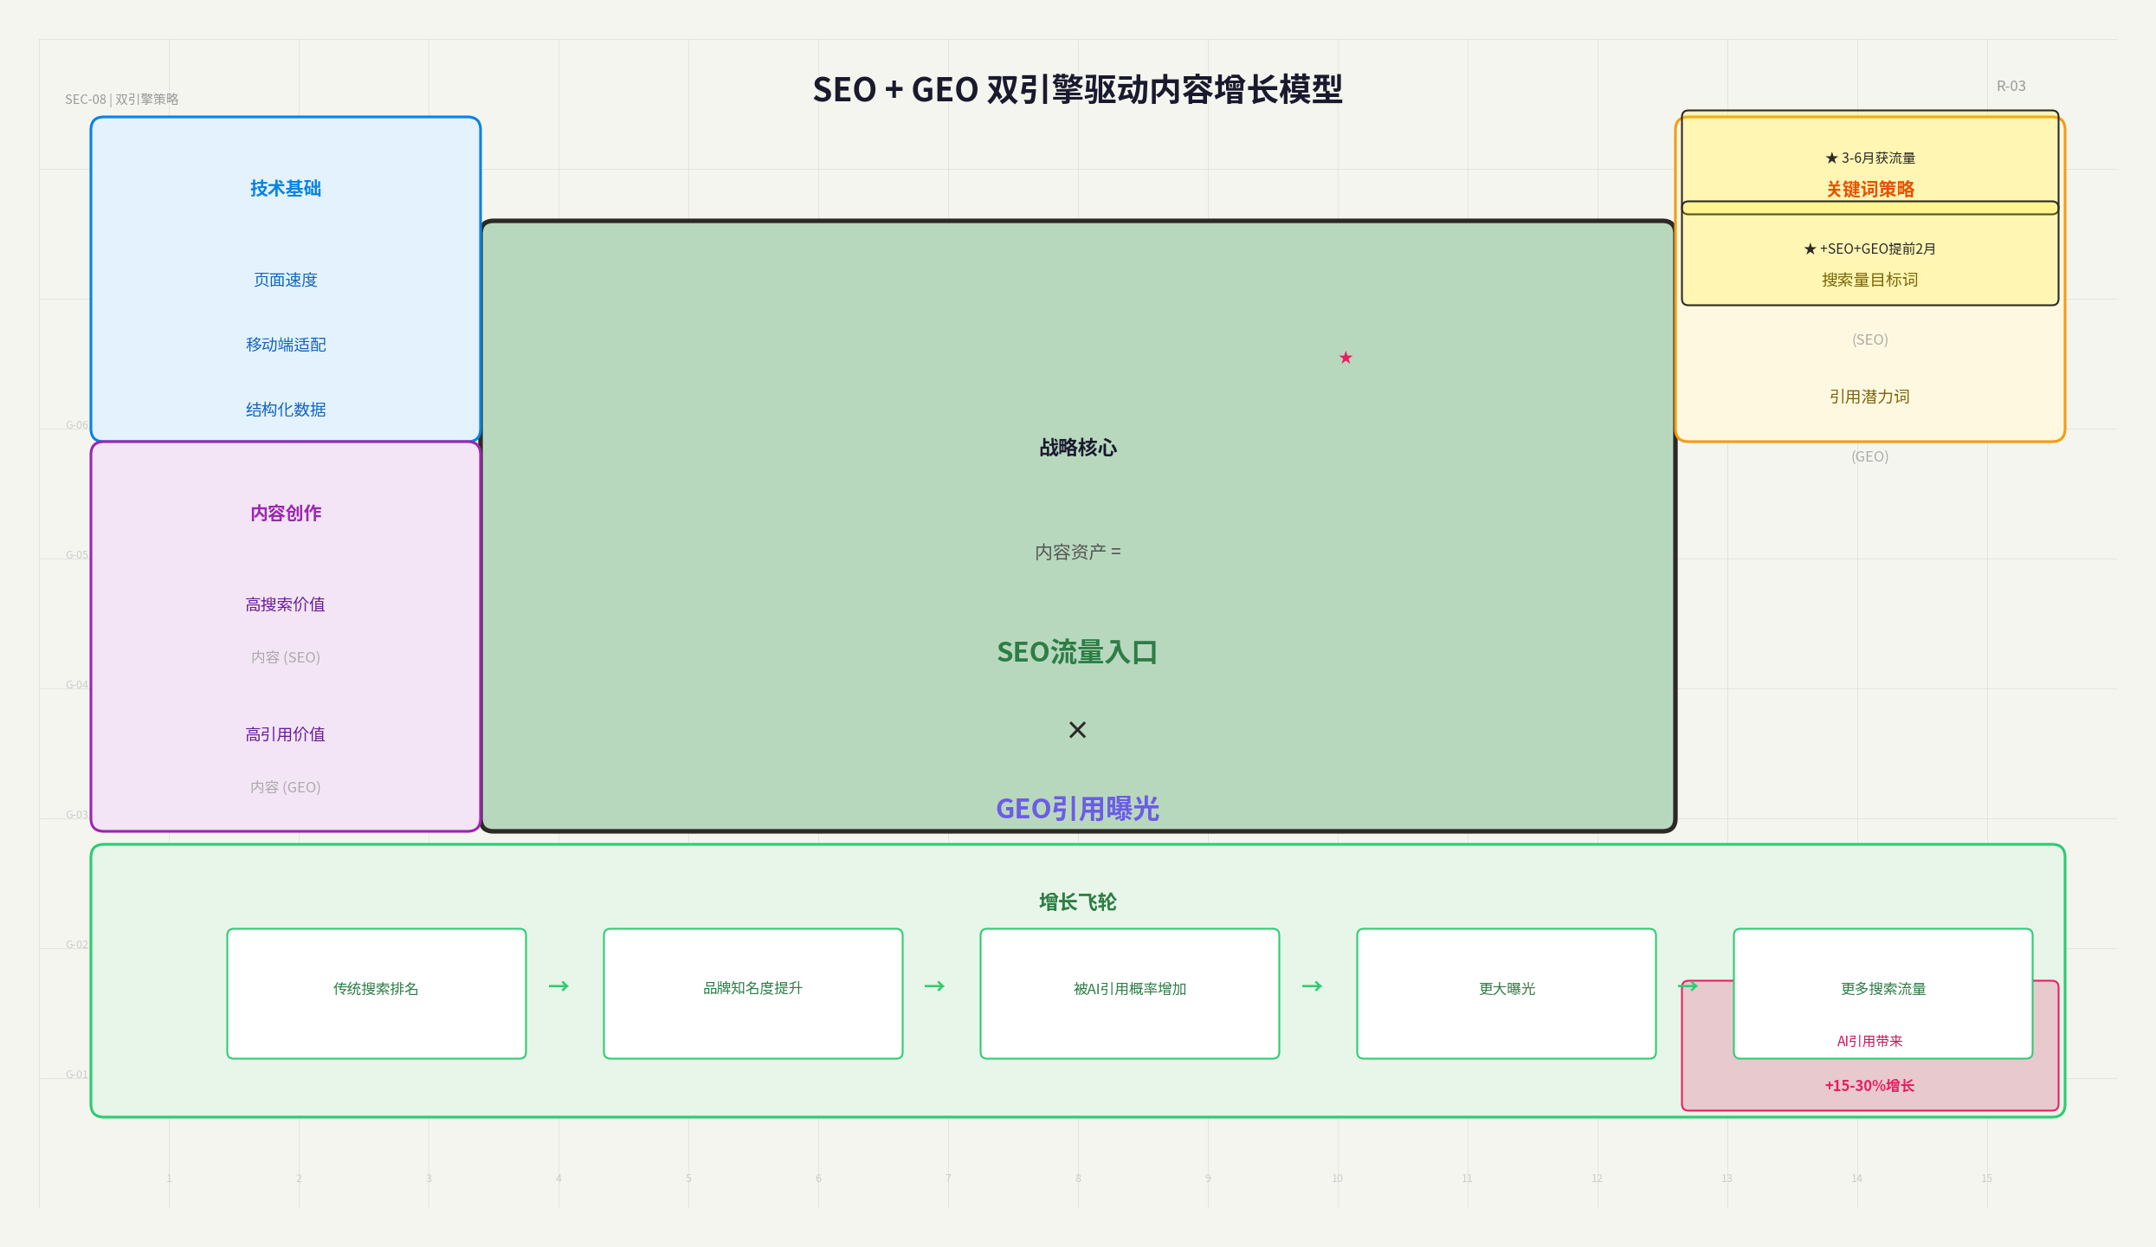Click the GEO引用曝光 label
This screenshot has height=1247, width=2156.
pos(1076,809)
